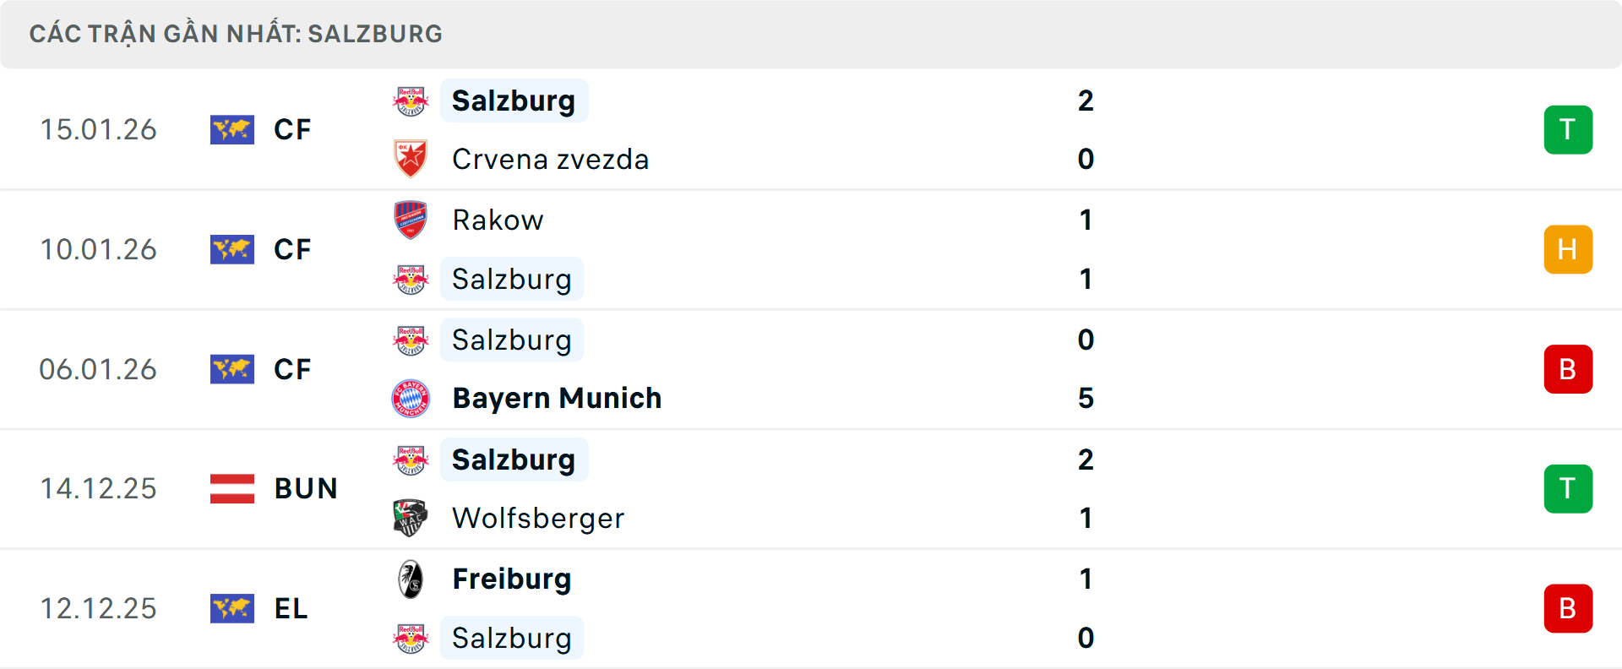Open the Crvena zvezda team link

550,160
